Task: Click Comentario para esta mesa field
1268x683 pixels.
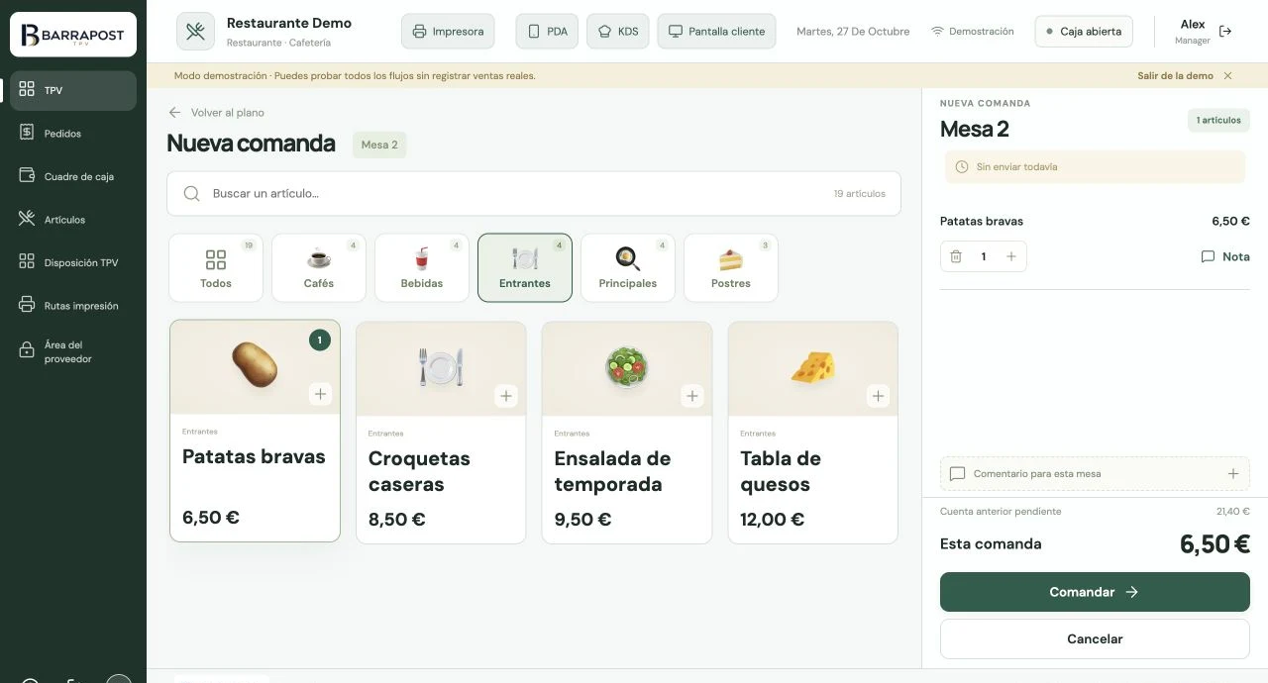Action: coord(1095,474)
